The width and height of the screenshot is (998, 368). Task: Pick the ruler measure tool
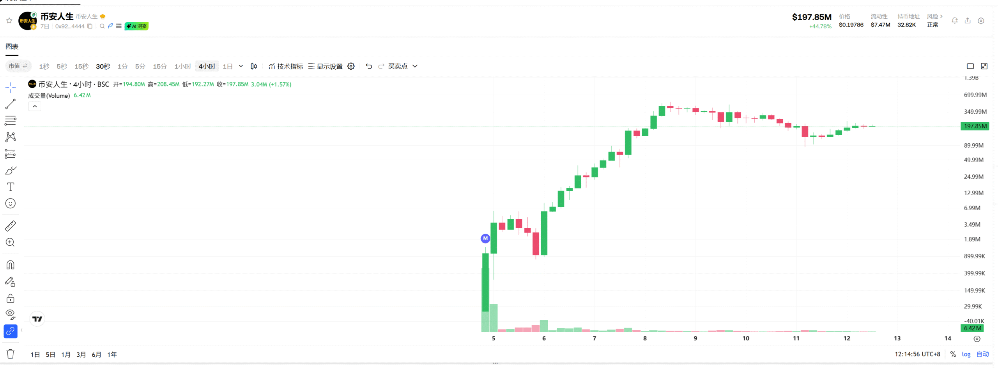pos(11,226)
